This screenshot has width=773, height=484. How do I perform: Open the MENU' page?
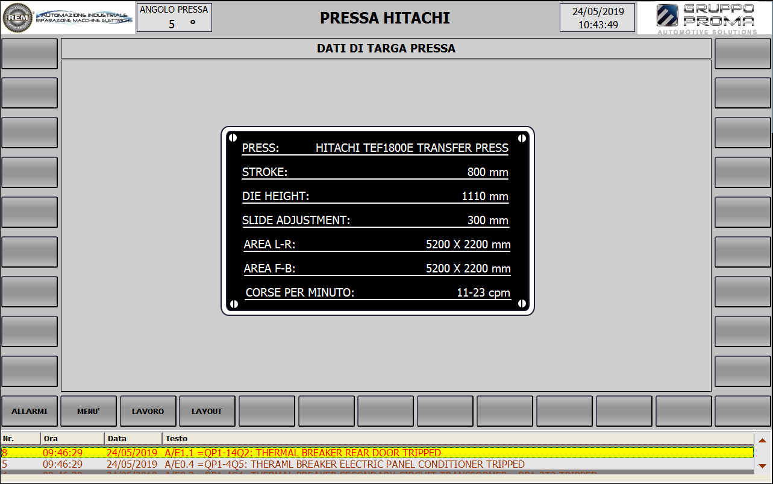(89, 411)
